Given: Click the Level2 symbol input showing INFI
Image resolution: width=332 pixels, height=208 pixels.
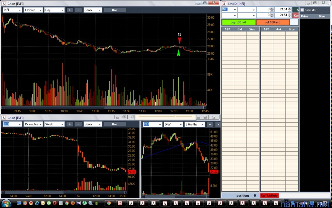Looking at the screenshot, I should click(x=229, y=10).
